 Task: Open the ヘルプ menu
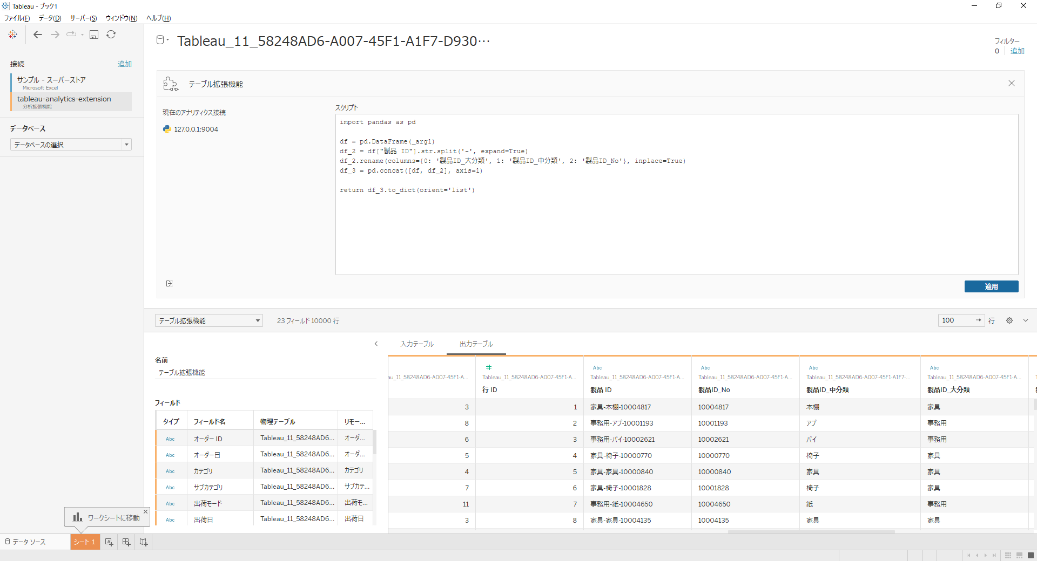[158, 18]
